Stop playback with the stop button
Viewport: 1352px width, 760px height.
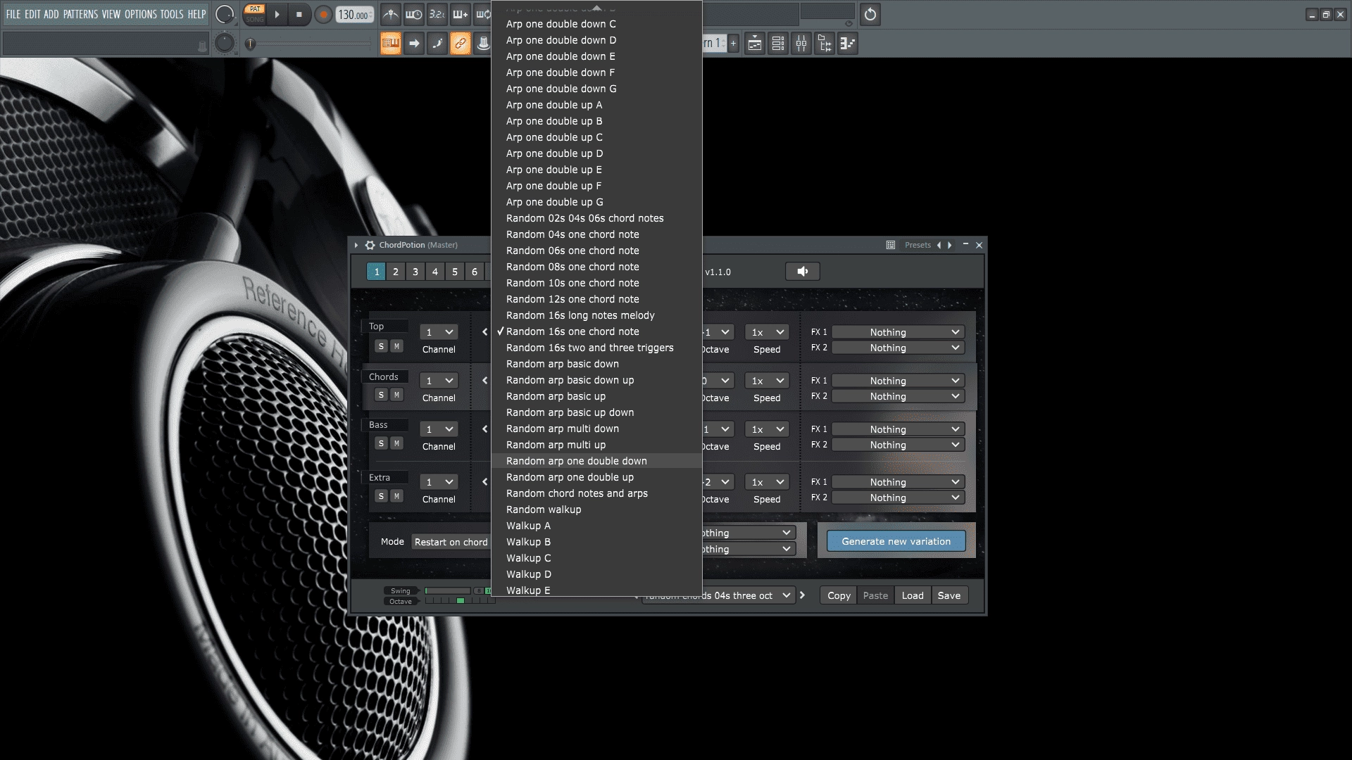[x=299, y=14]
